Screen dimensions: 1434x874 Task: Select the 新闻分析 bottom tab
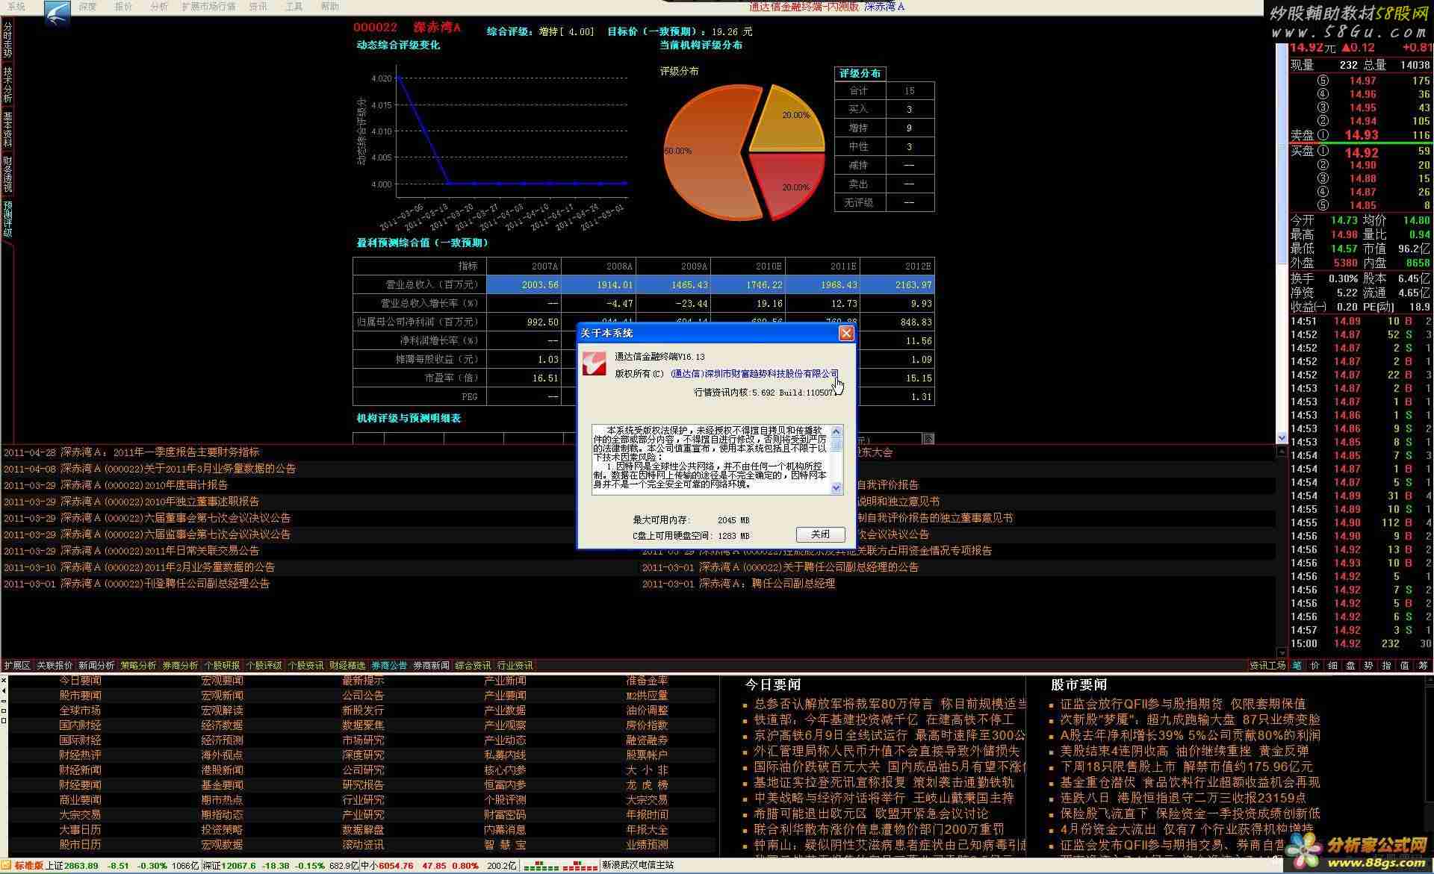coord(96,666)
